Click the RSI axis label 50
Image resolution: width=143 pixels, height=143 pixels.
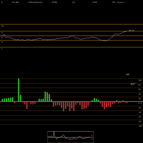tap(2, 37)
